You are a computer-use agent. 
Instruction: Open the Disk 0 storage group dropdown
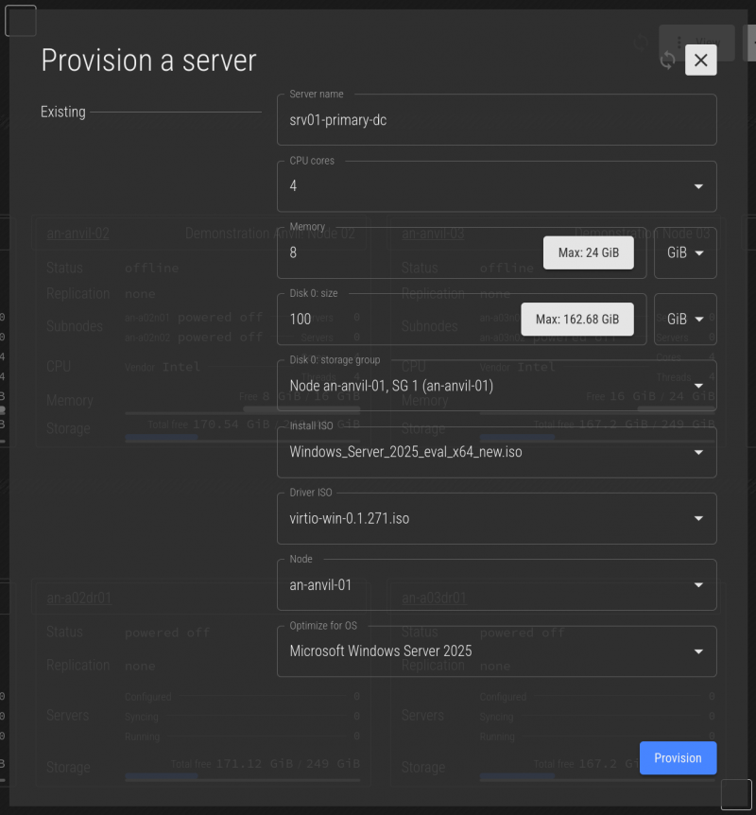click(497, 386)
